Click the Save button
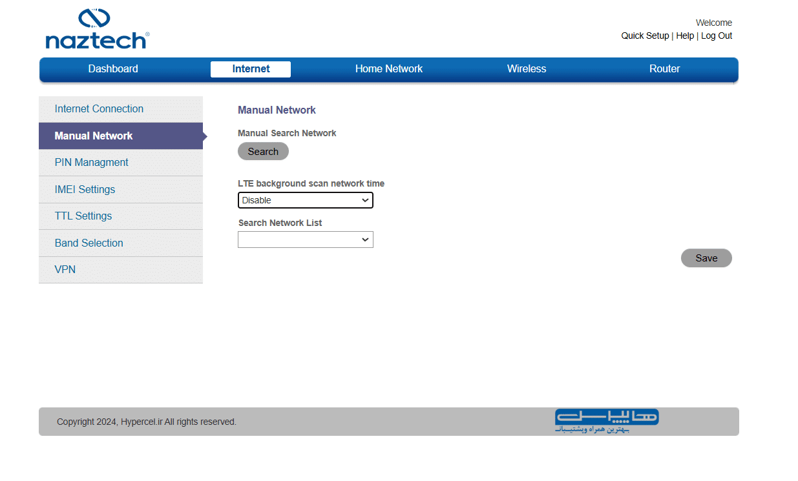The height and width of the screenshot is (481, 798). (x=706, y=258)
